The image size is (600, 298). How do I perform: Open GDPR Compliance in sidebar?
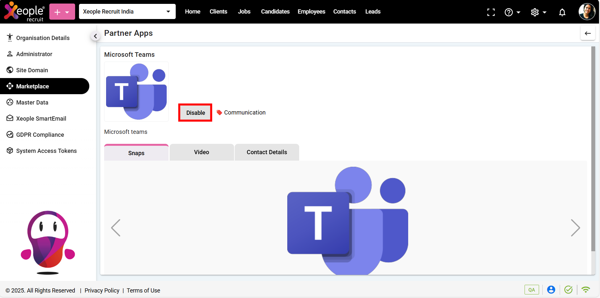(x=44, y=134)
